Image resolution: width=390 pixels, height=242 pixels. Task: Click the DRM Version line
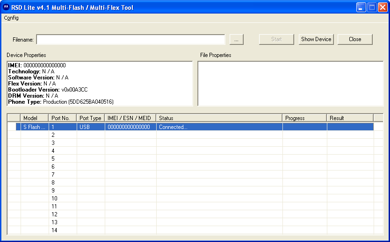(33, 96)
